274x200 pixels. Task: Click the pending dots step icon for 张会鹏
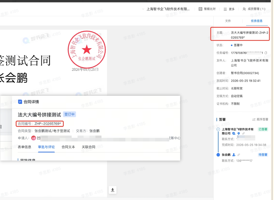pos(218,155)
